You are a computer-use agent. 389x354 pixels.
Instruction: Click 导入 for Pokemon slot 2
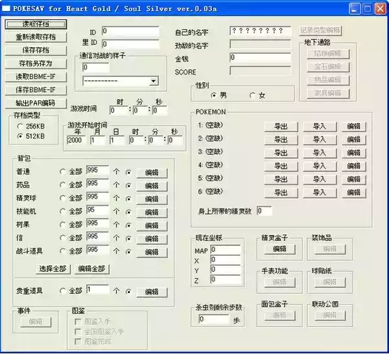pos(320,140)
